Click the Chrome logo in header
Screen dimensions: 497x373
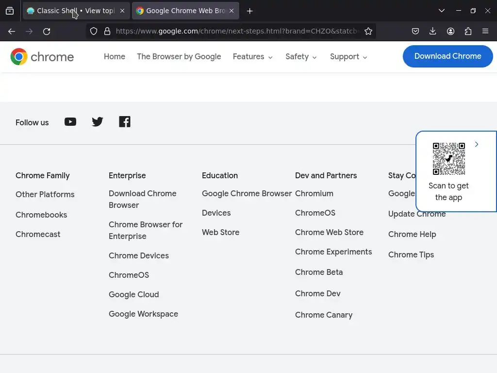[x=42, y=57]
